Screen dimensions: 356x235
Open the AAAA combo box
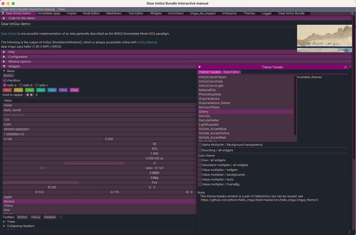[x=99, y=105]
